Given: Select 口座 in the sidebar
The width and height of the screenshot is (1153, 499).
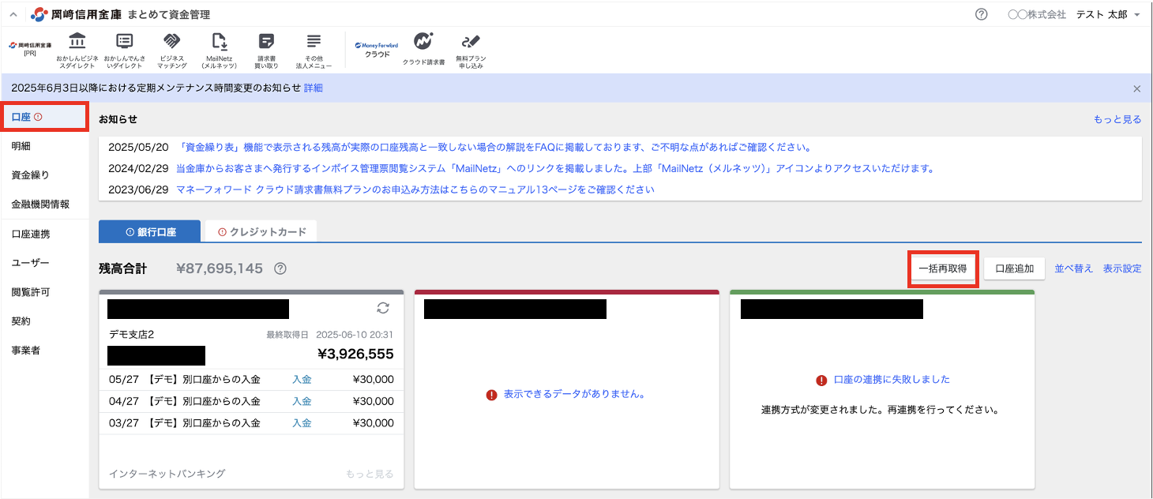Looking at the screenshot, I should 44,117.
